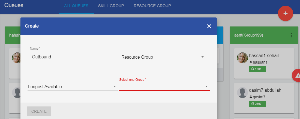
Task: Click the red plus add queue button
Action: pyautogui.click(x=285, y=13)
